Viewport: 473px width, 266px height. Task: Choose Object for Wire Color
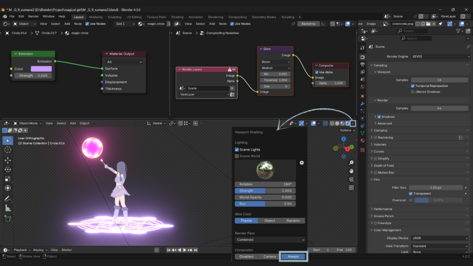click(270, 221)
